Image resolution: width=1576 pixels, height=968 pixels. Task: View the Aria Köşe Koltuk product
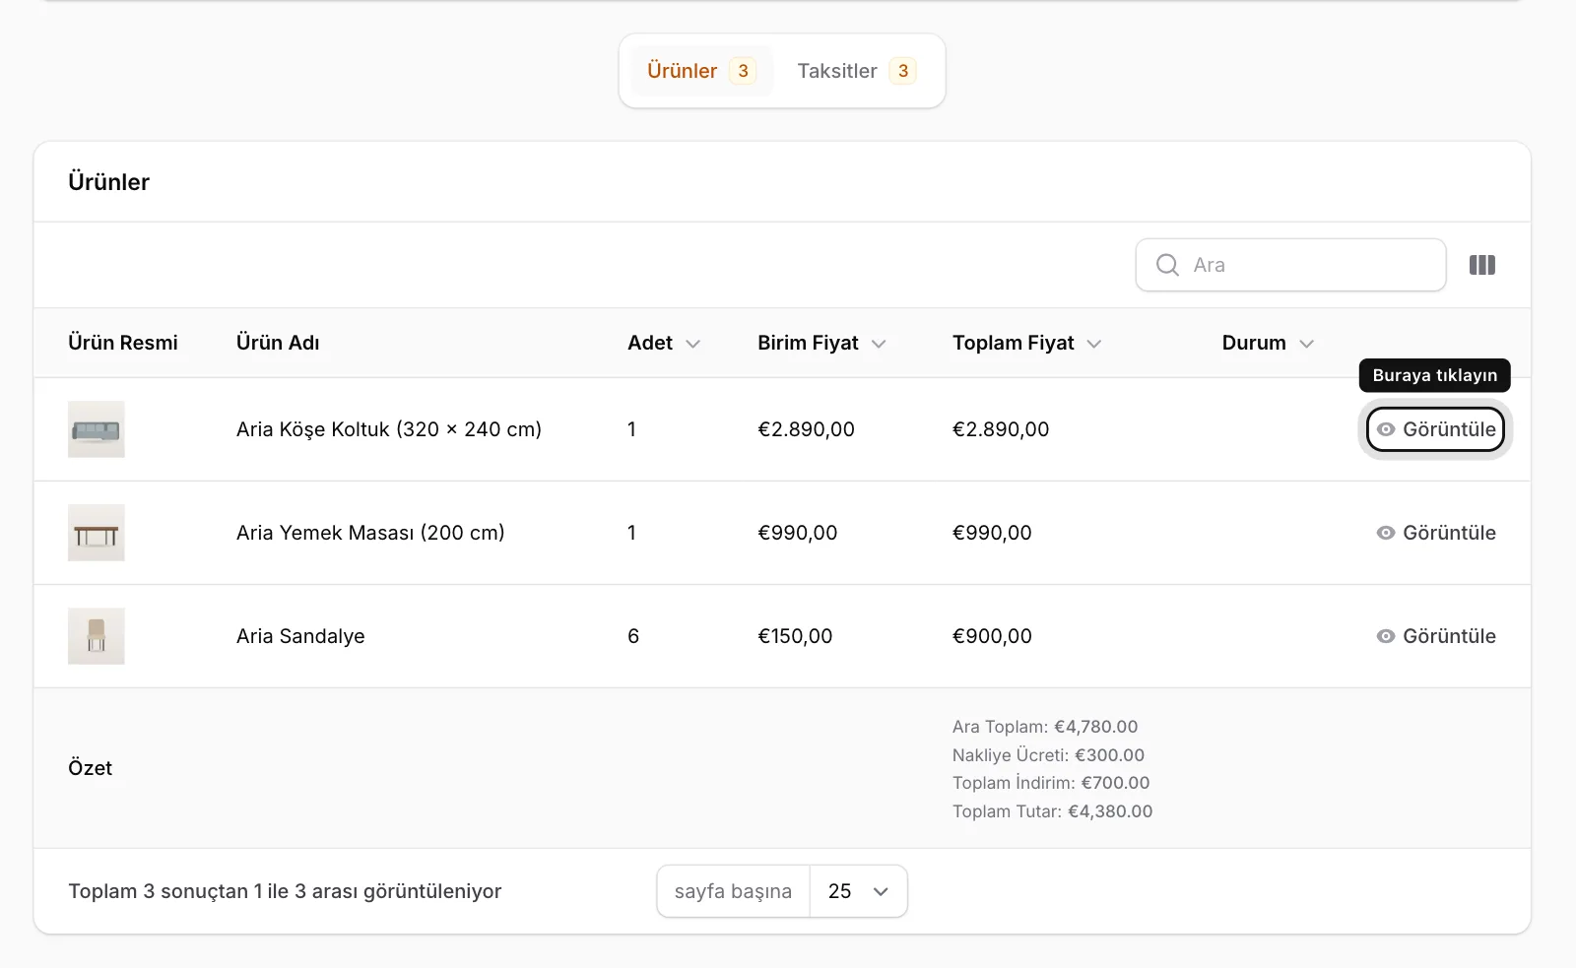coord(1435,429)
